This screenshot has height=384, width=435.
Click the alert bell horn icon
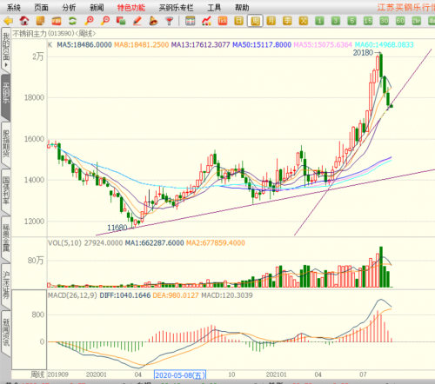(x=153, y=21)
